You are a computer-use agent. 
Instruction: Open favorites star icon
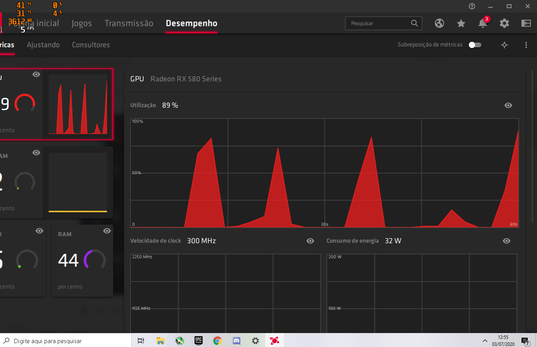pyautogui.click(x=461, y=23)
